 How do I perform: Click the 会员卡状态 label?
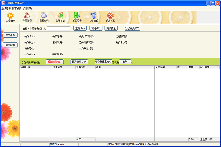coord(122,42)
